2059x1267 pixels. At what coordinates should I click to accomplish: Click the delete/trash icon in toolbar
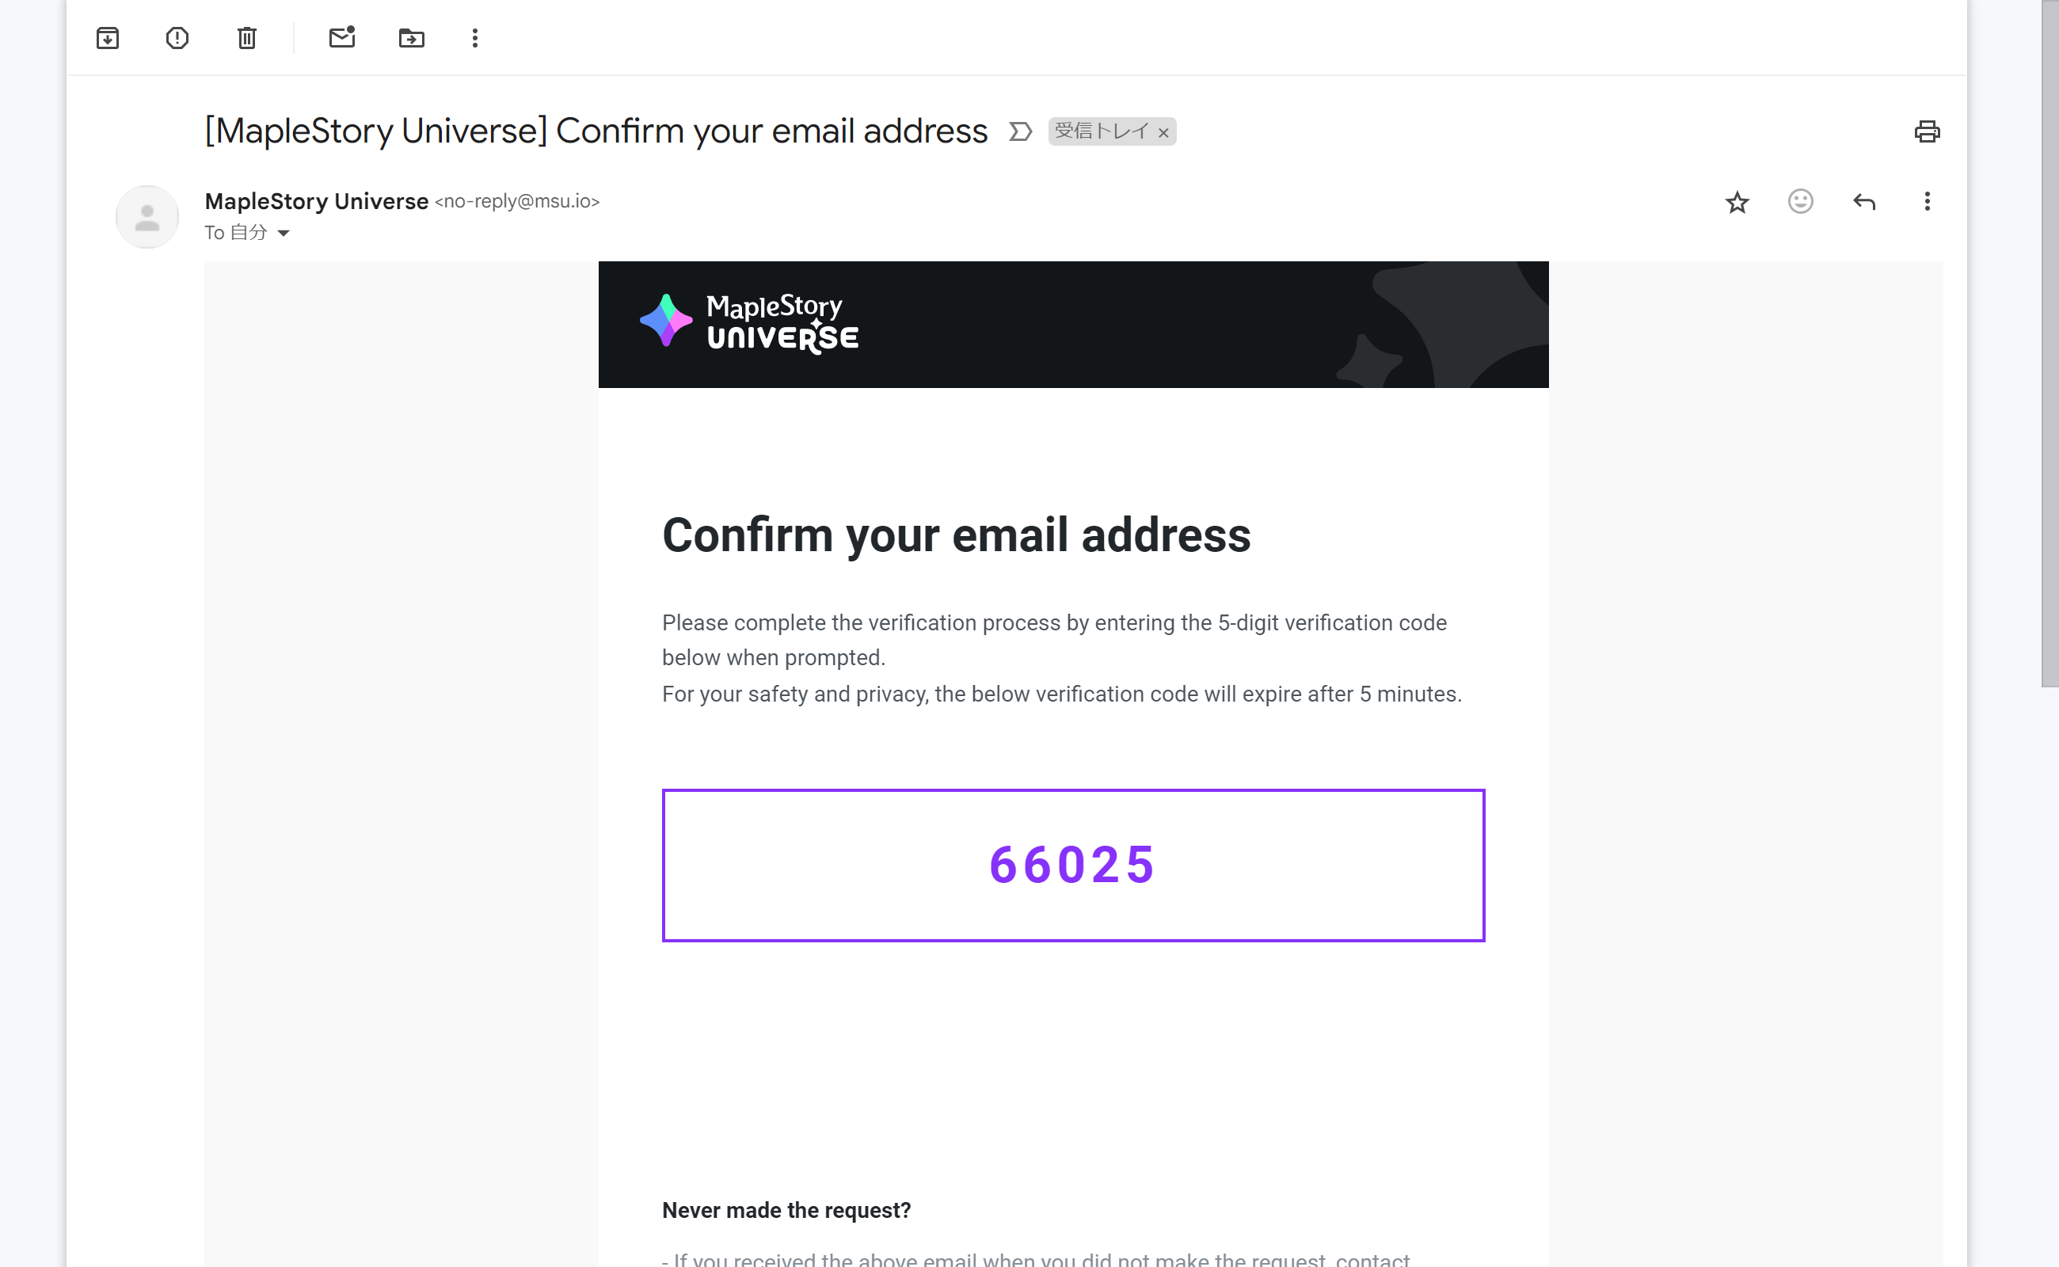pyautogui.click(x=247, y=36)
